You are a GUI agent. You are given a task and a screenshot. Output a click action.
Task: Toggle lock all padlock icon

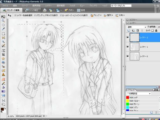pyautogui.click(x=156, y=30)
